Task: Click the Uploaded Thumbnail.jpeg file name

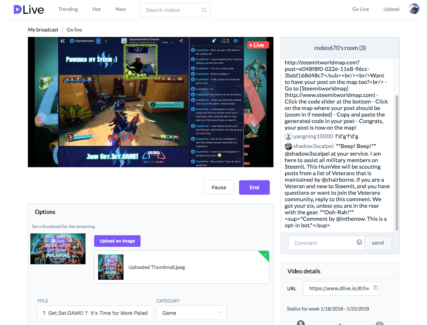Action: coord(156,267)
